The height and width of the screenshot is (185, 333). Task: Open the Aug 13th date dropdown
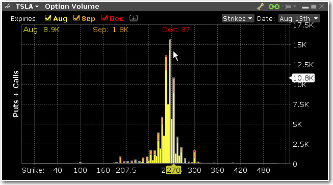click(299, 19)
